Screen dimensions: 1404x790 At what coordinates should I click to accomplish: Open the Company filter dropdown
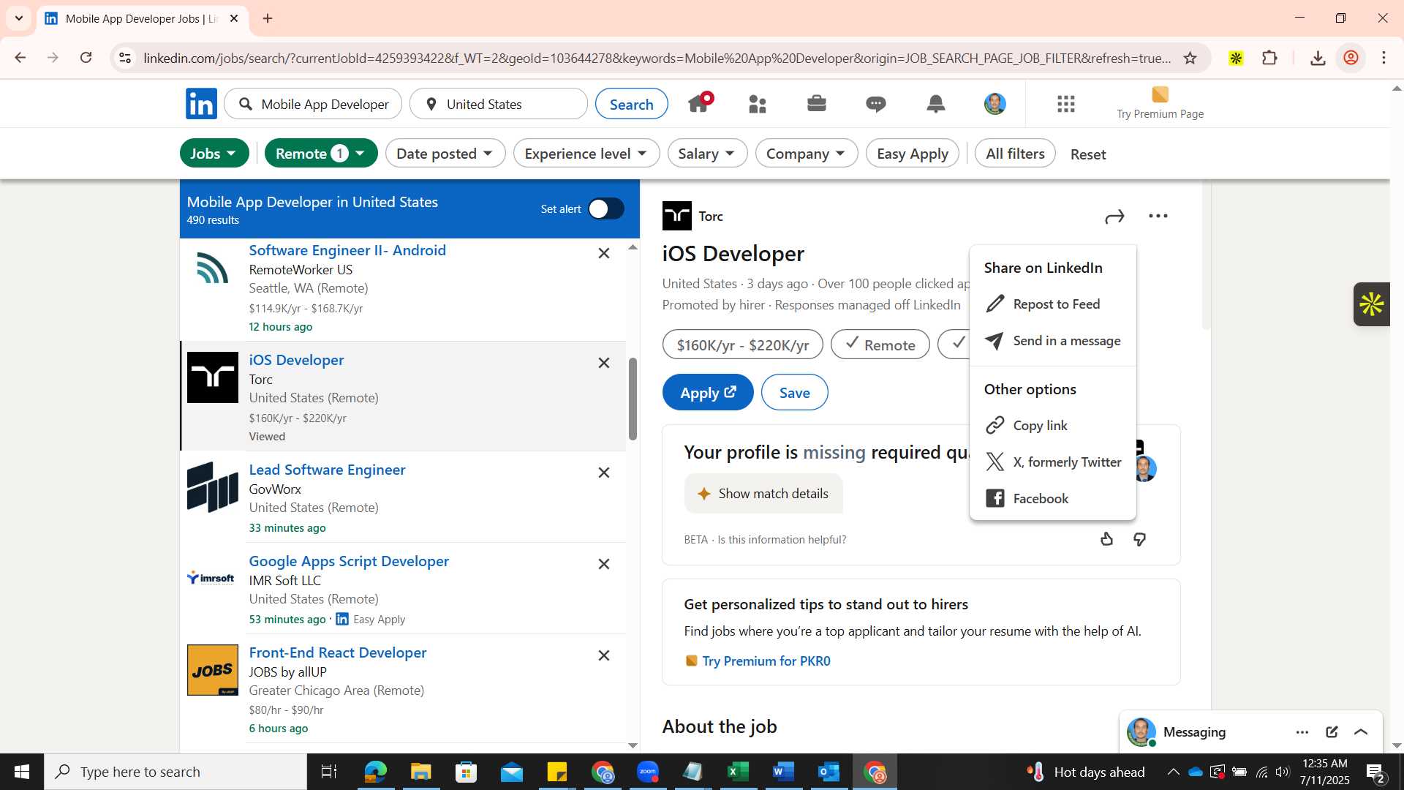(807, 154)
